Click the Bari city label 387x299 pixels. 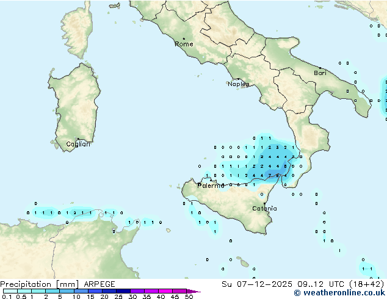click(x=320, y=73)
